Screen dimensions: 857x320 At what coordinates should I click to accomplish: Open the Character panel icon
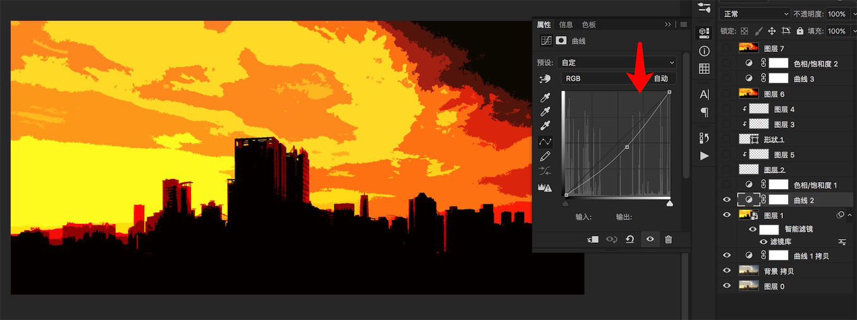point(704,94)
